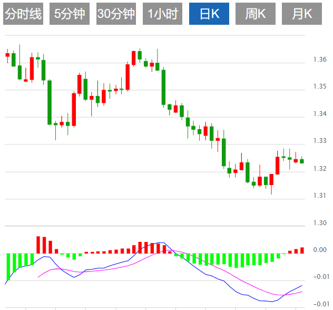Switch to the 月K monthly tab
The height and width of the screenshot is (310, 333).
[x=302, y=14]
